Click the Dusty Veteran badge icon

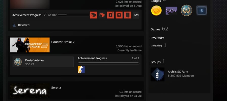point(18,62)
